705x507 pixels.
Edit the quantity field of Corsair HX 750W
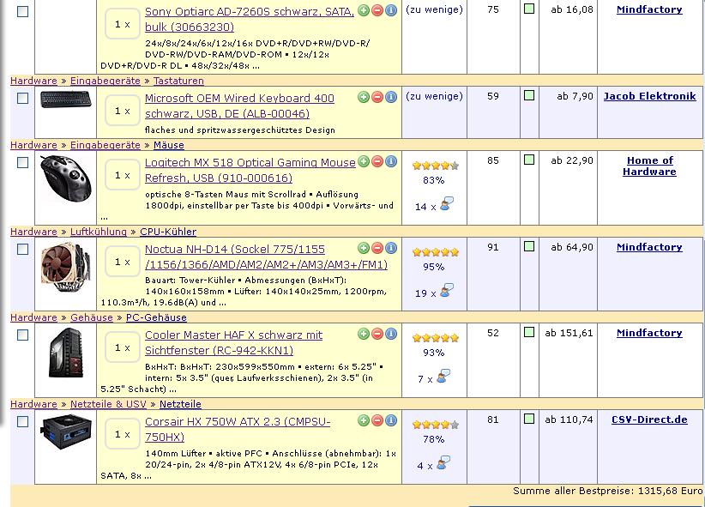click(123, 435)
